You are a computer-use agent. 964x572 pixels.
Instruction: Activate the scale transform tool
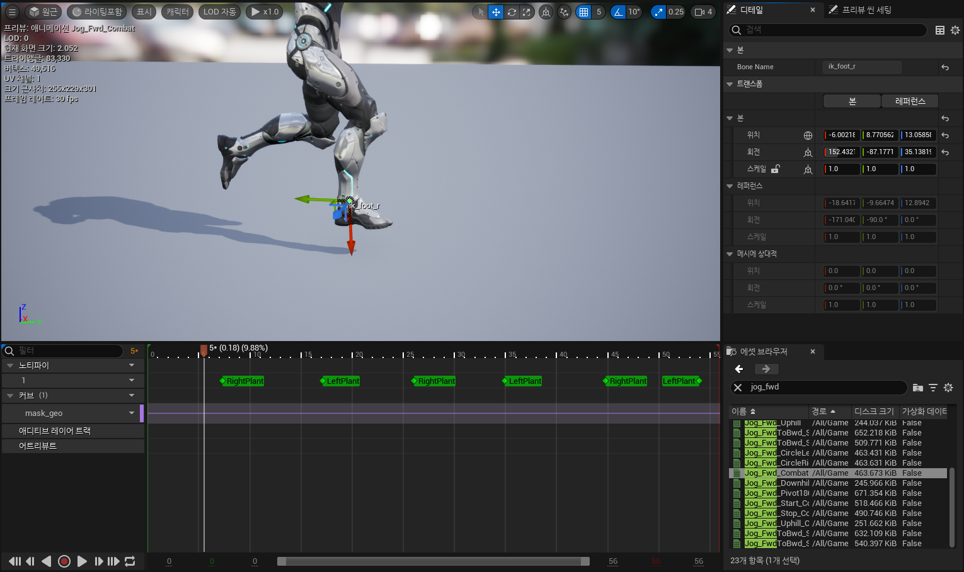tap(527, 12)
